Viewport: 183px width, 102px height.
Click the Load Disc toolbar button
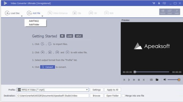[12, 13]
